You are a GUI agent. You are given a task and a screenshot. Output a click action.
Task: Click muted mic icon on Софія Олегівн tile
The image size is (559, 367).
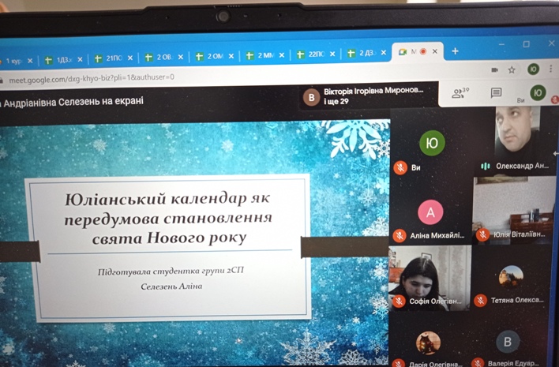click(x=399, y=301)
